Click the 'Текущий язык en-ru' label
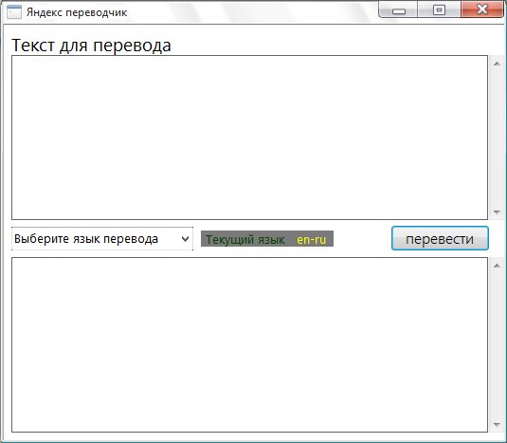The height and width of the screenshot is (443, 507). 267,239
